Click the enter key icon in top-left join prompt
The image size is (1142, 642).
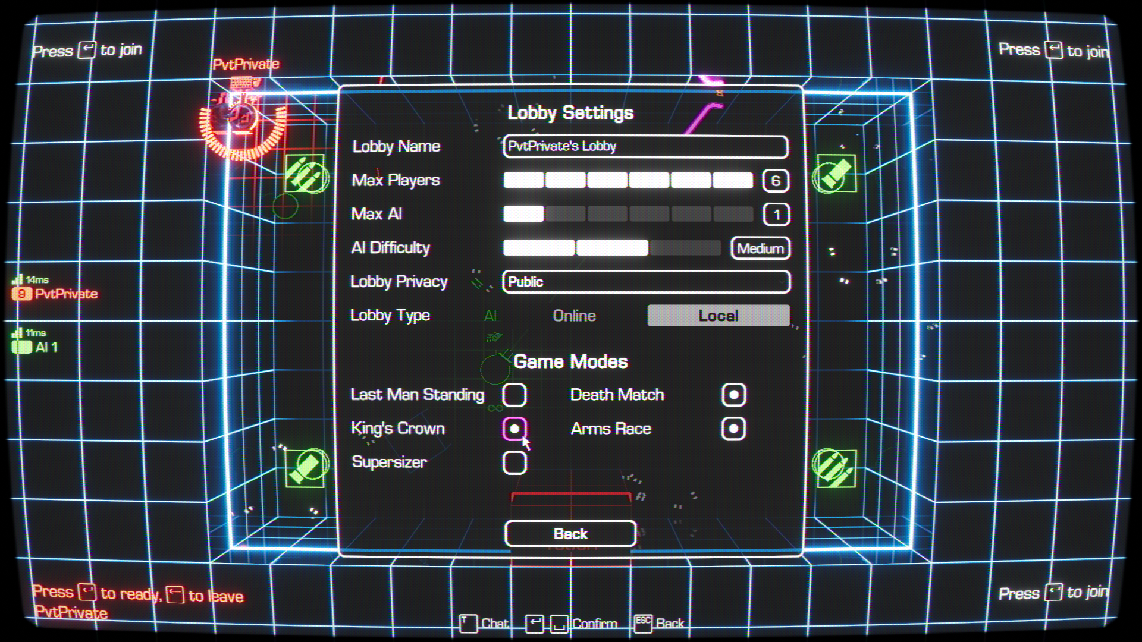[x=87, y=49]
